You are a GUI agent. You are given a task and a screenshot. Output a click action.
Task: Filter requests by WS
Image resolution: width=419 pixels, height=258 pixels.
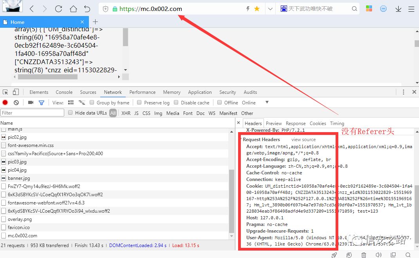click(x=212, y=113)
